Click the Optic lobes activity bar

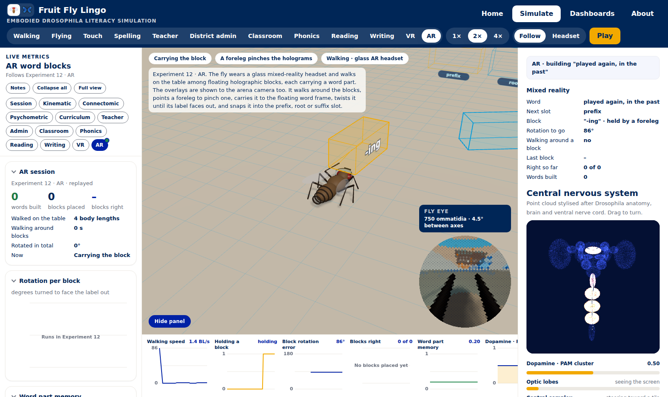pos(593,389)
